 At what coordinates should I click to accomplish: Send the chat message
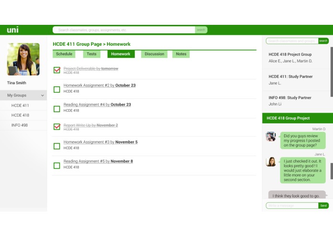pos(323,205)
